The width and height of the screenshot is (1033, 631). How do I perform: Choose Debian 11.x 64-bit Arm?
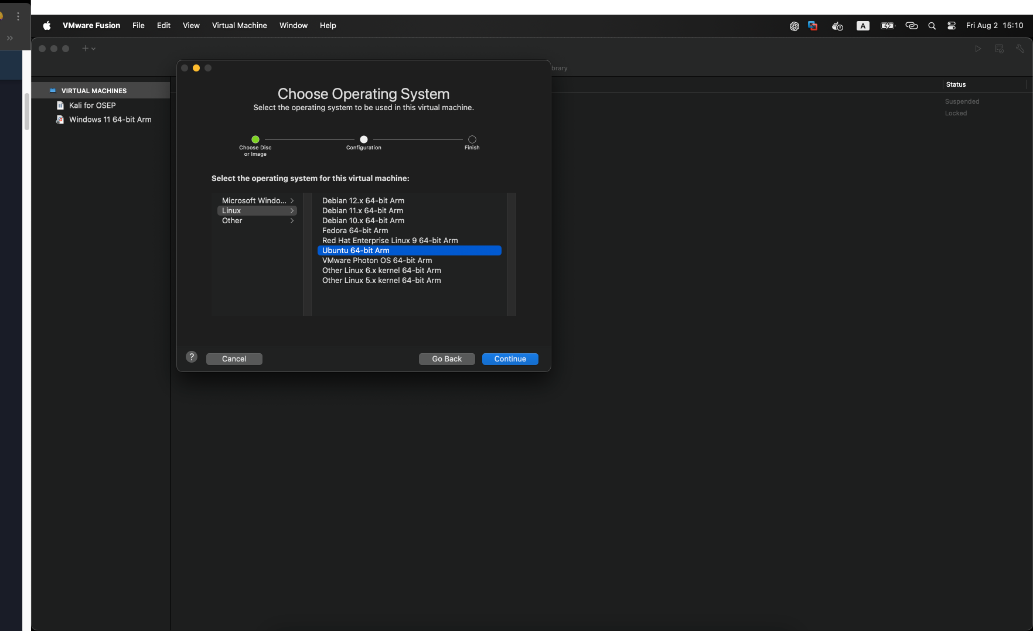point(409,210)
